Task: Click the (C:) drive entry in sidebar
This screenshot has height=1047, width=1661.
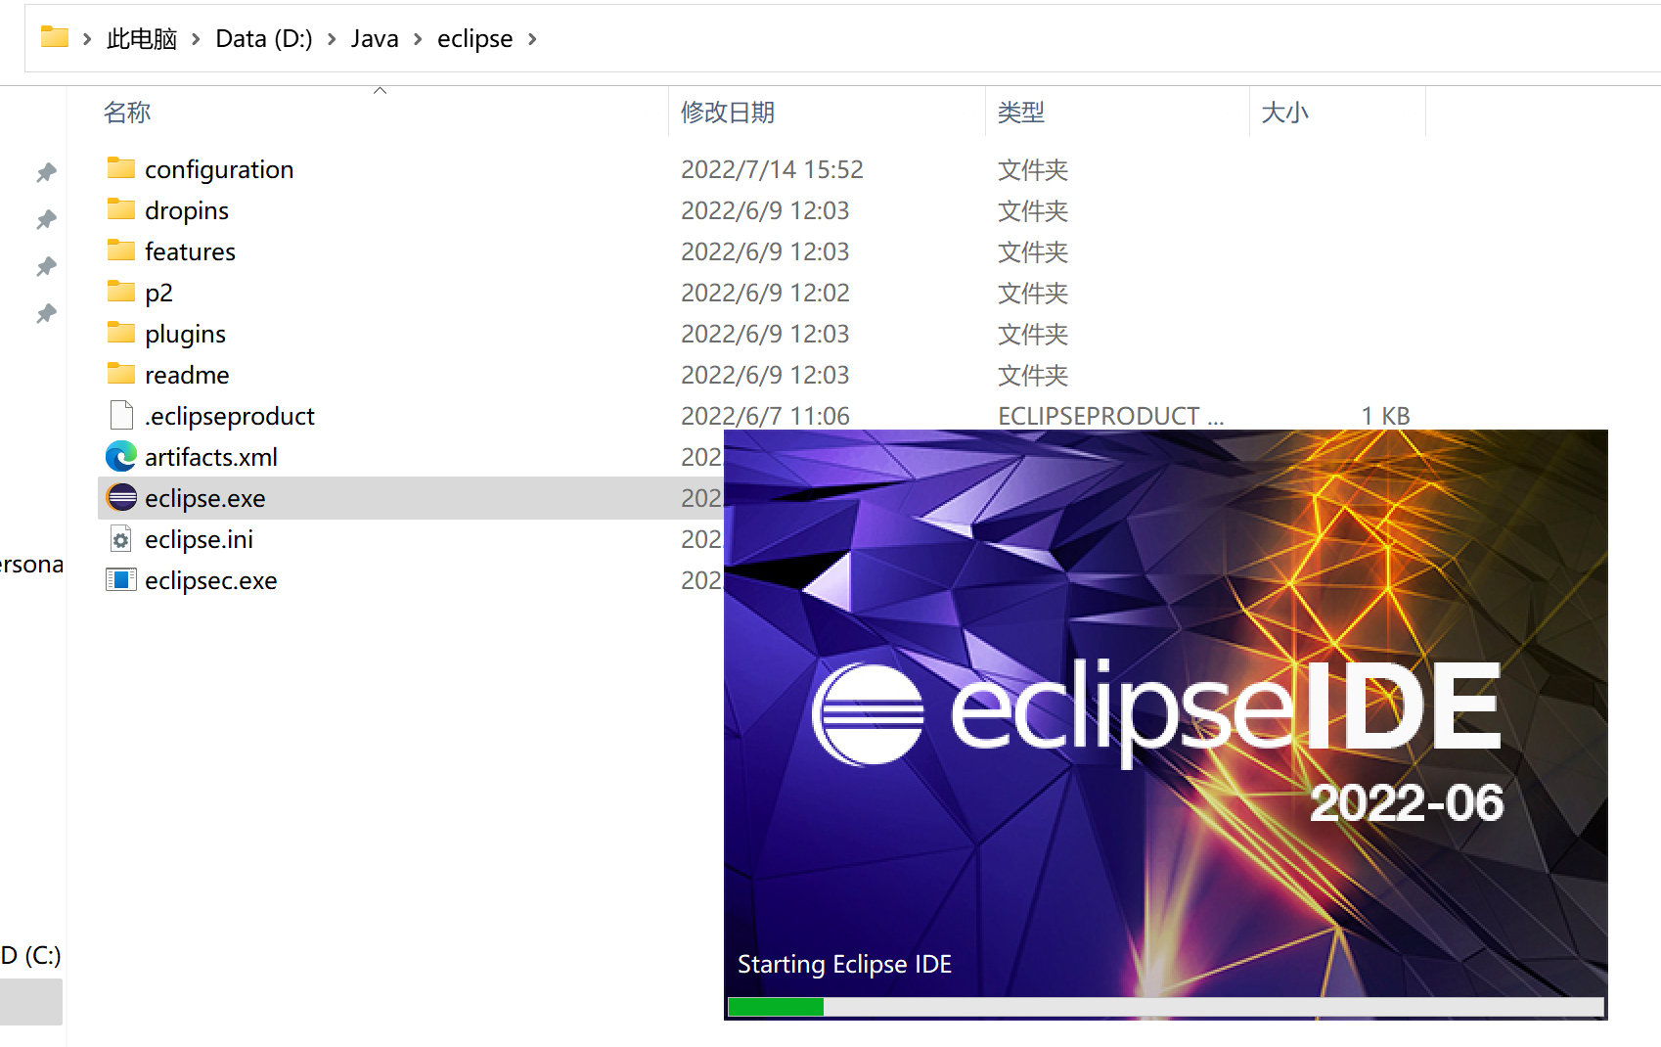Action: [31, 954]
